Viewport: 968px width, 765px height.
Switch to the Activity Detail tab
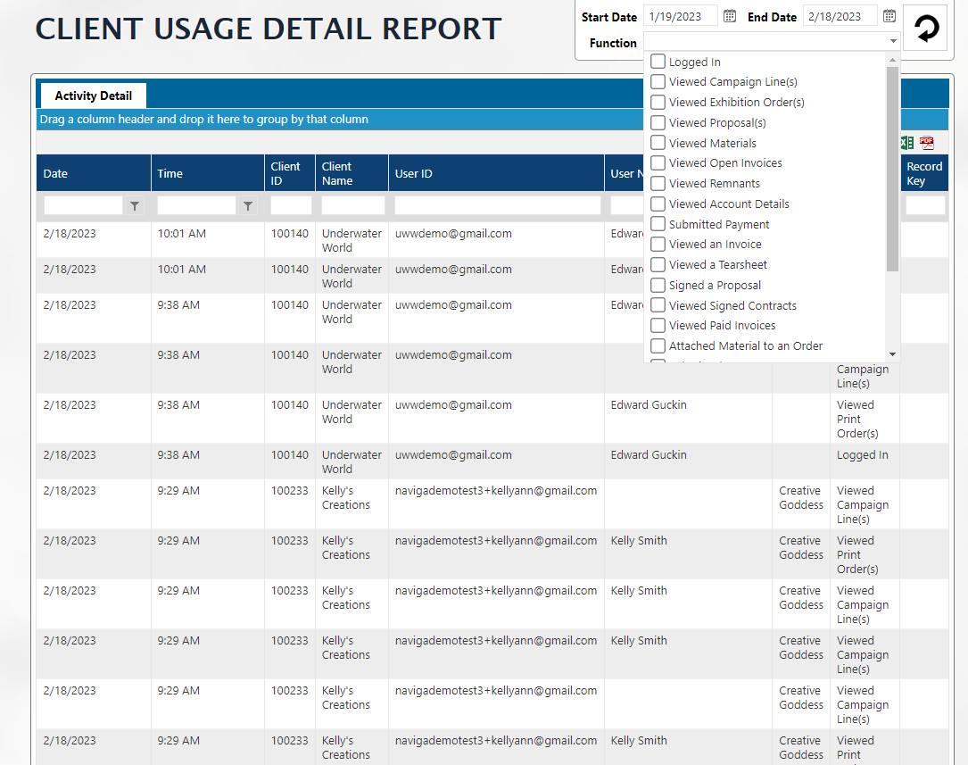94,96
